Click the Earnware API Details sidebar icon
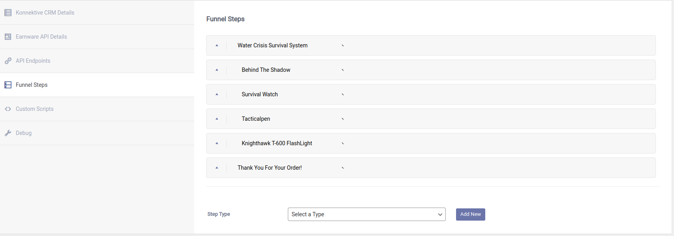 click(x=8, y=37)
